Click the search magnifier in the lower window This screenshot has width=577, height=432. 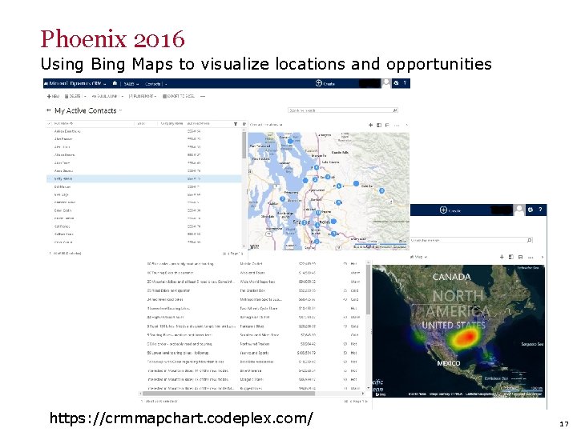click(x=529, y=240)
